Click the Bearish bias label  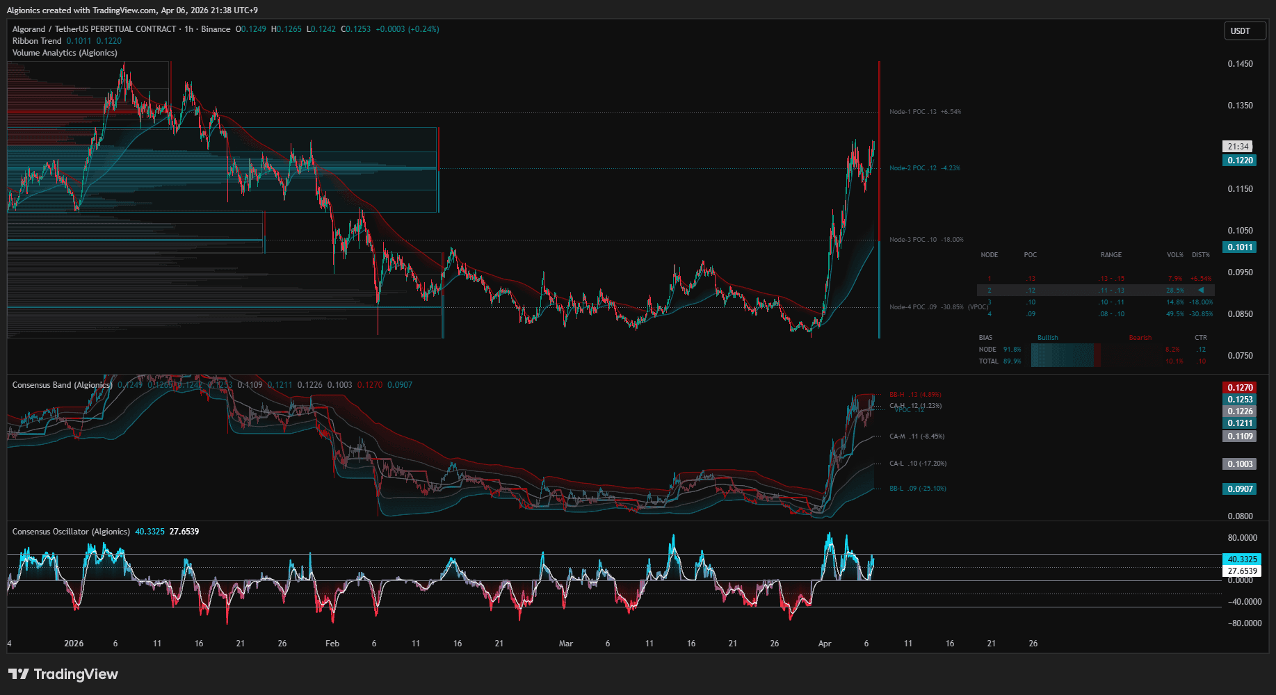click(x=1140, y=338)
